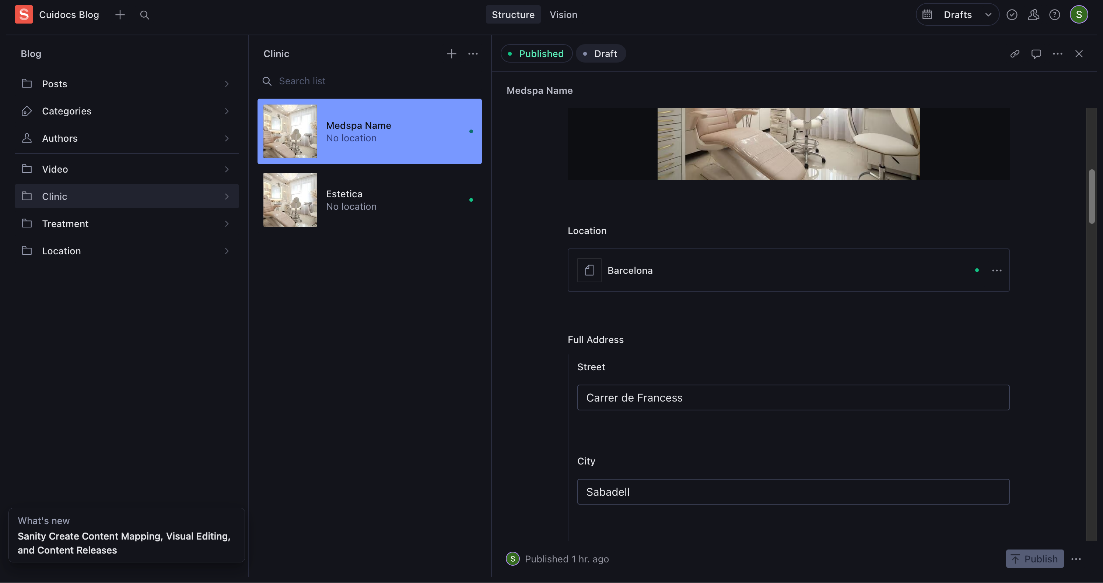
Task: Open the What's new announcement
Action: pyautogui.click(x=126, y=535)
